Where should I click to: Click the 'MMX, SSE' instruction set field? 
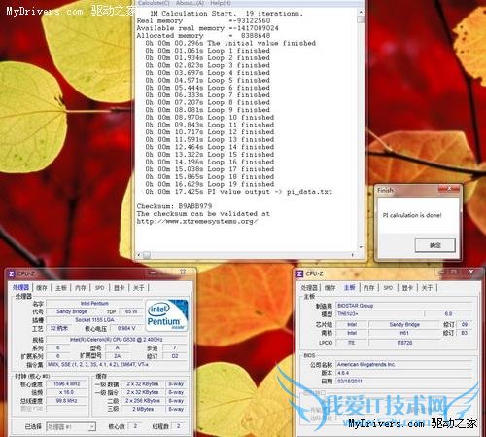(117, 365)
